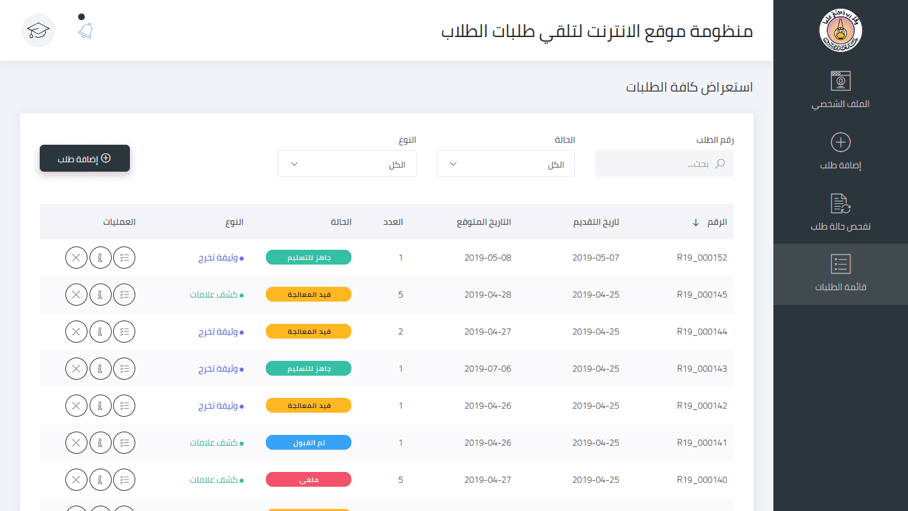The width and height of the screenshot is (908, 511).
Task: Click the graduation cap icon in top bar
Action: (38, 30)
